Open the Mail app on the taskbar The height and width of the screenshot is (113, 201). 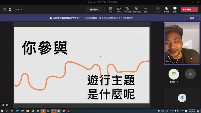click(x=38, y=111)
